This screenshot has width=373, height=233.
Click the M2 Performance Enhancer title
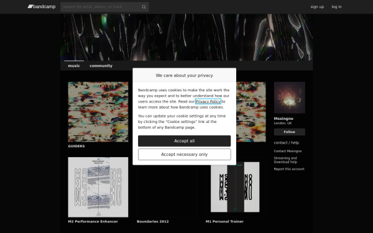pyautogui.click(x=93, y=221)
